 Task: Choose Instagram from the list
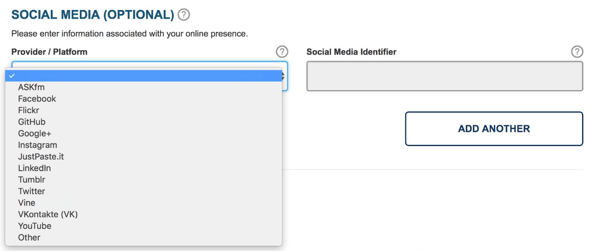(x=144, y=145)
